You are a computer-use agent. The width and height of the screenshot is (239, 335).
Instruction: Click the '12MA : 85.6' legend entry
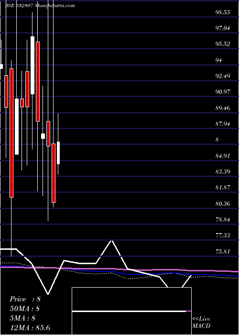(x=30, y=327)
